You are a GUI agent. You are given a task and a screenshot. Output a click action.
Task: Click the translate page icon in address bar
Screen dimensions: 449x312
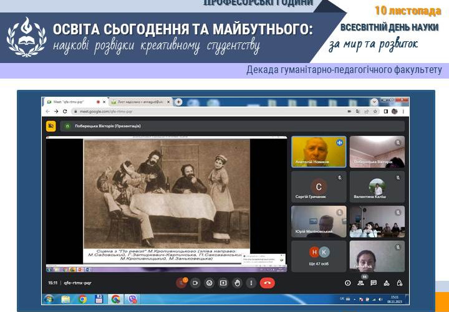[358, 112]
